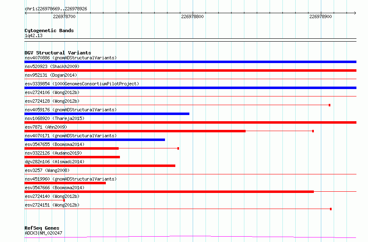
Task: Open gene ADCK3|NM_020247 label
Action: click(x=43, y=233)
